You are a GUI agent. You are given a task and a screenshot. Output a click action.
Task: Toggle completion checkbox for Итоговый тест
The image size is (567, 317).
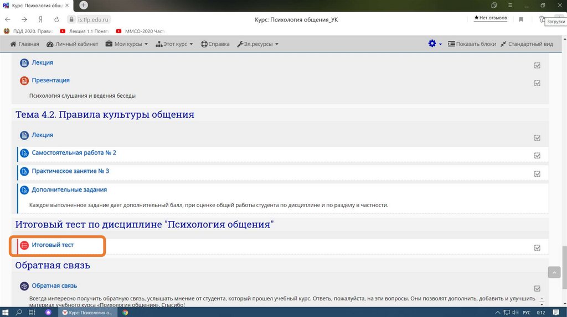(537, 248)
